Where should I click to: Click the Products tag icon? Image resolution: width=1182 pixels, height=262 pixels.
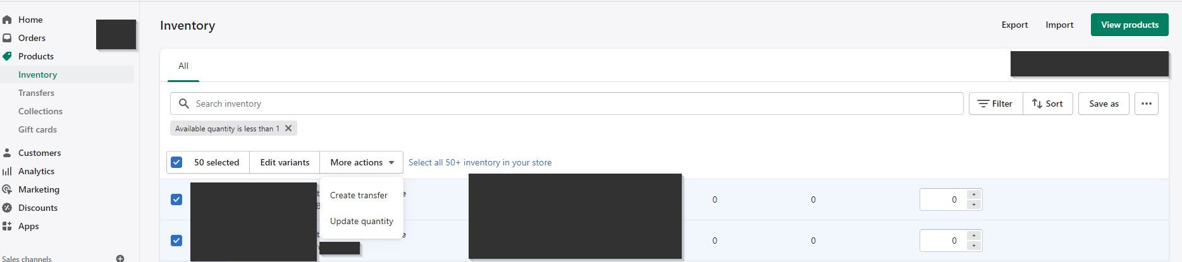point(8,56)
